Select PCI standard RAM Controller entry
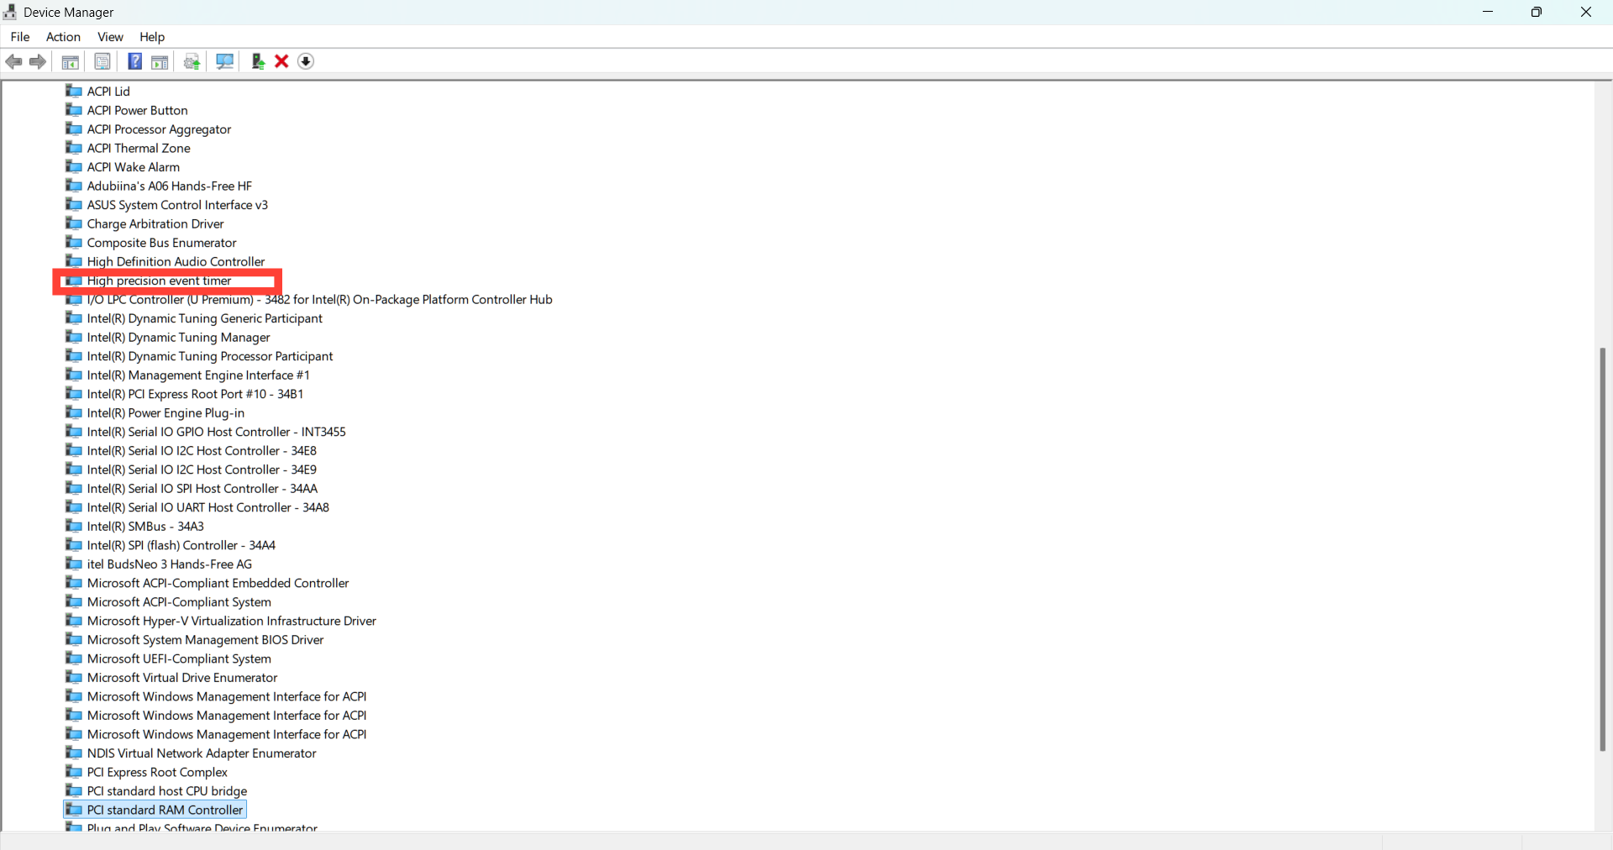 pyautogui.click(x=165, y=810)
